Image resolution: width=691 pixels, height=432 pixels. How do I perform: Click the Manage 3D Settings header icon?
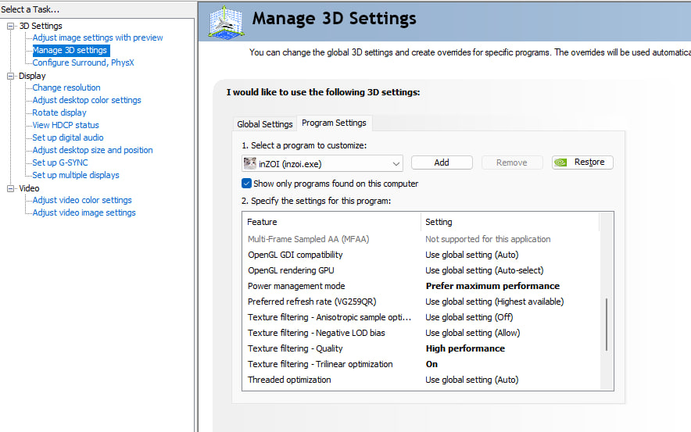[228, 21]
